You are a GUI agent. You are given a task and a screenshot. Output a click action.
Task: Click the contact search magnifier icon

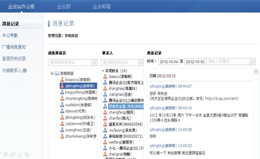(141, 63)
